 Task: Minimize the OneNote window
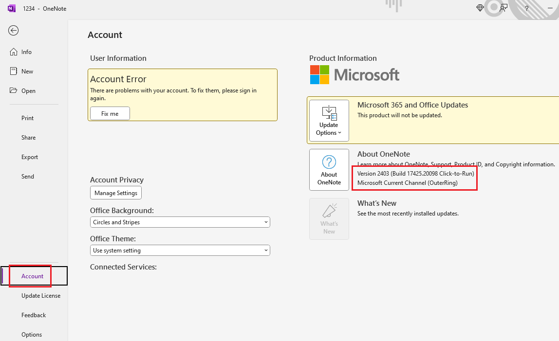[550, 8]
